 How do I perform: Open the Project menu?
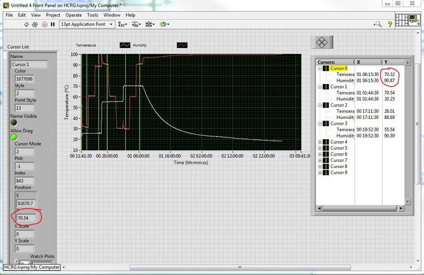(53, 15)
